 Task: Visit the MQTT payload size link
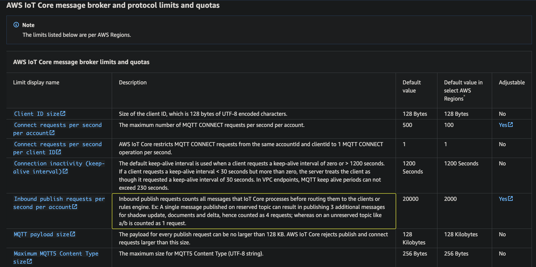point(42,234)
